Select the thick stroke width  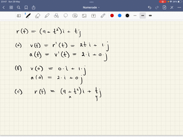pyautogui.click(x=150, y=16)
